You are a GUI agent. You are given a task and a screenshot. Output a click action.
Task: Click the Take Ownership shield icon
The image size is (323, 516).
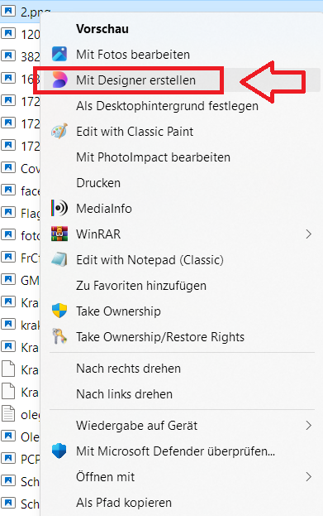click(59, 311)
